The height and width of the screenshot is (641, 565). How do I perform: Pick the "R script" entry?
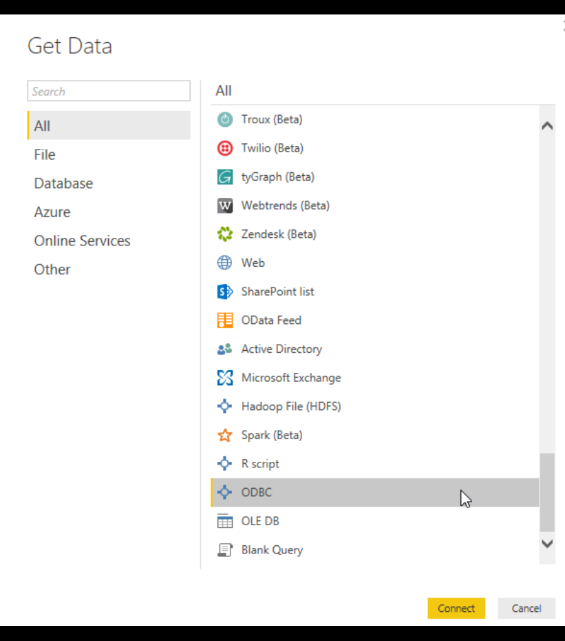(260, 464)
